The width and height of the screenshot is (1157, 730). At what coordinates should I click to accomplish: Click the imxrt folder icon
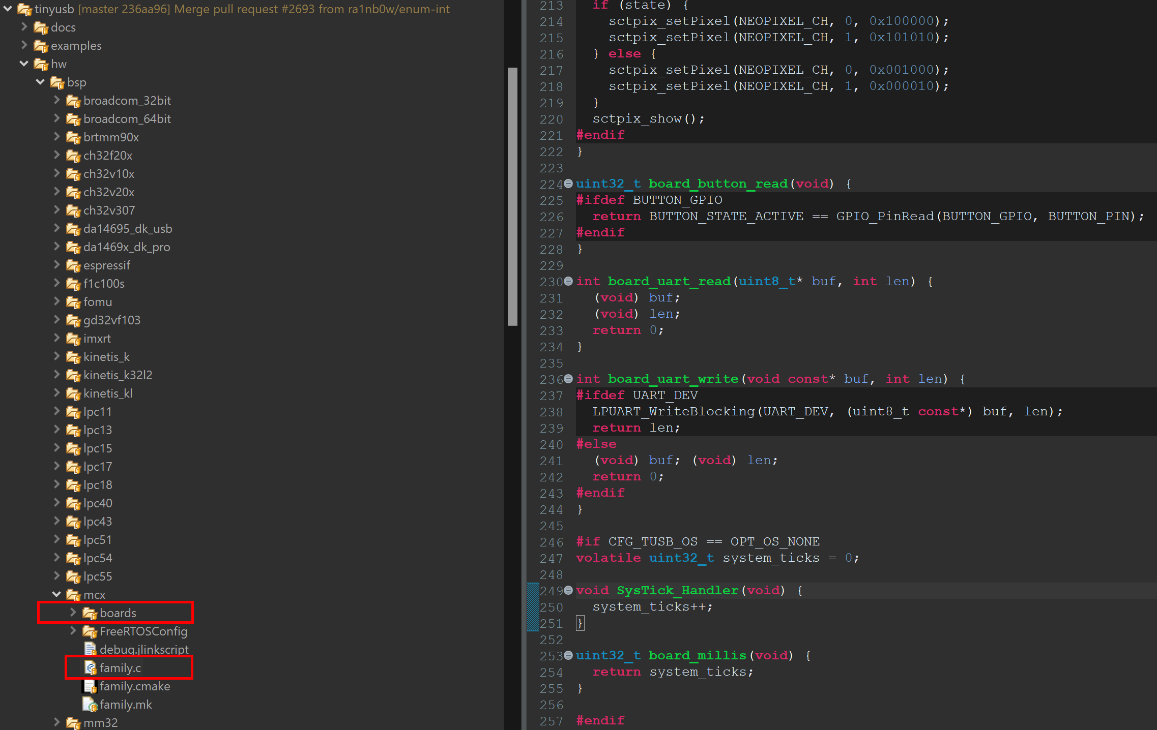point(73,339)
